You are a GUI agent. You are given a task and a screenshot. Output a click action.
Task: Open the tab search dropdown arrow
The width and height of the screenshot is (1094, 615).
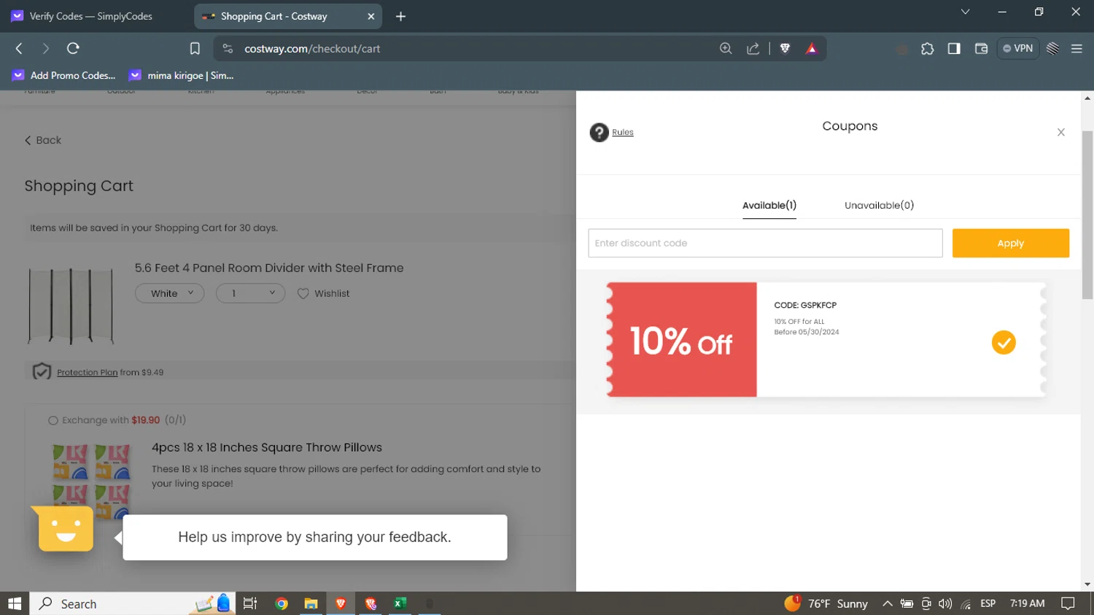[x=965, y=12]
